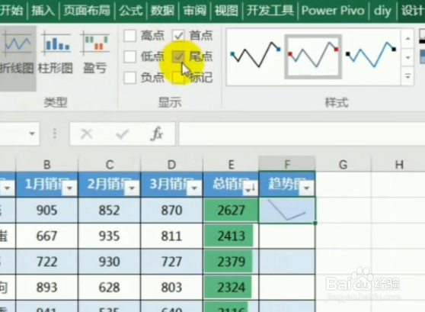This screenshot has width=425, height=312.
Task: Open the Insert Function fx dialog
Action: (157, 133)
